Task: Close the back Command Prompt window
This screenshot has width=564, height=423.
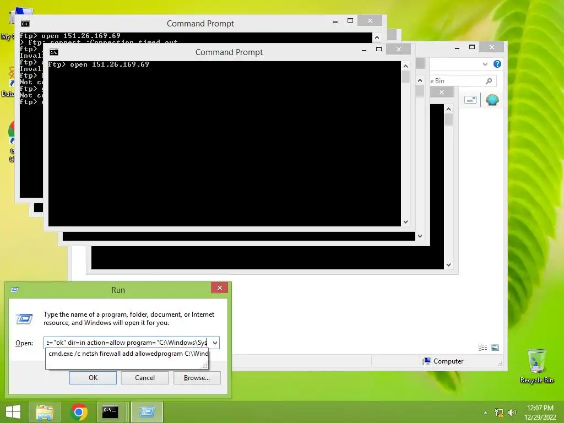Action: tap(370, 20)
